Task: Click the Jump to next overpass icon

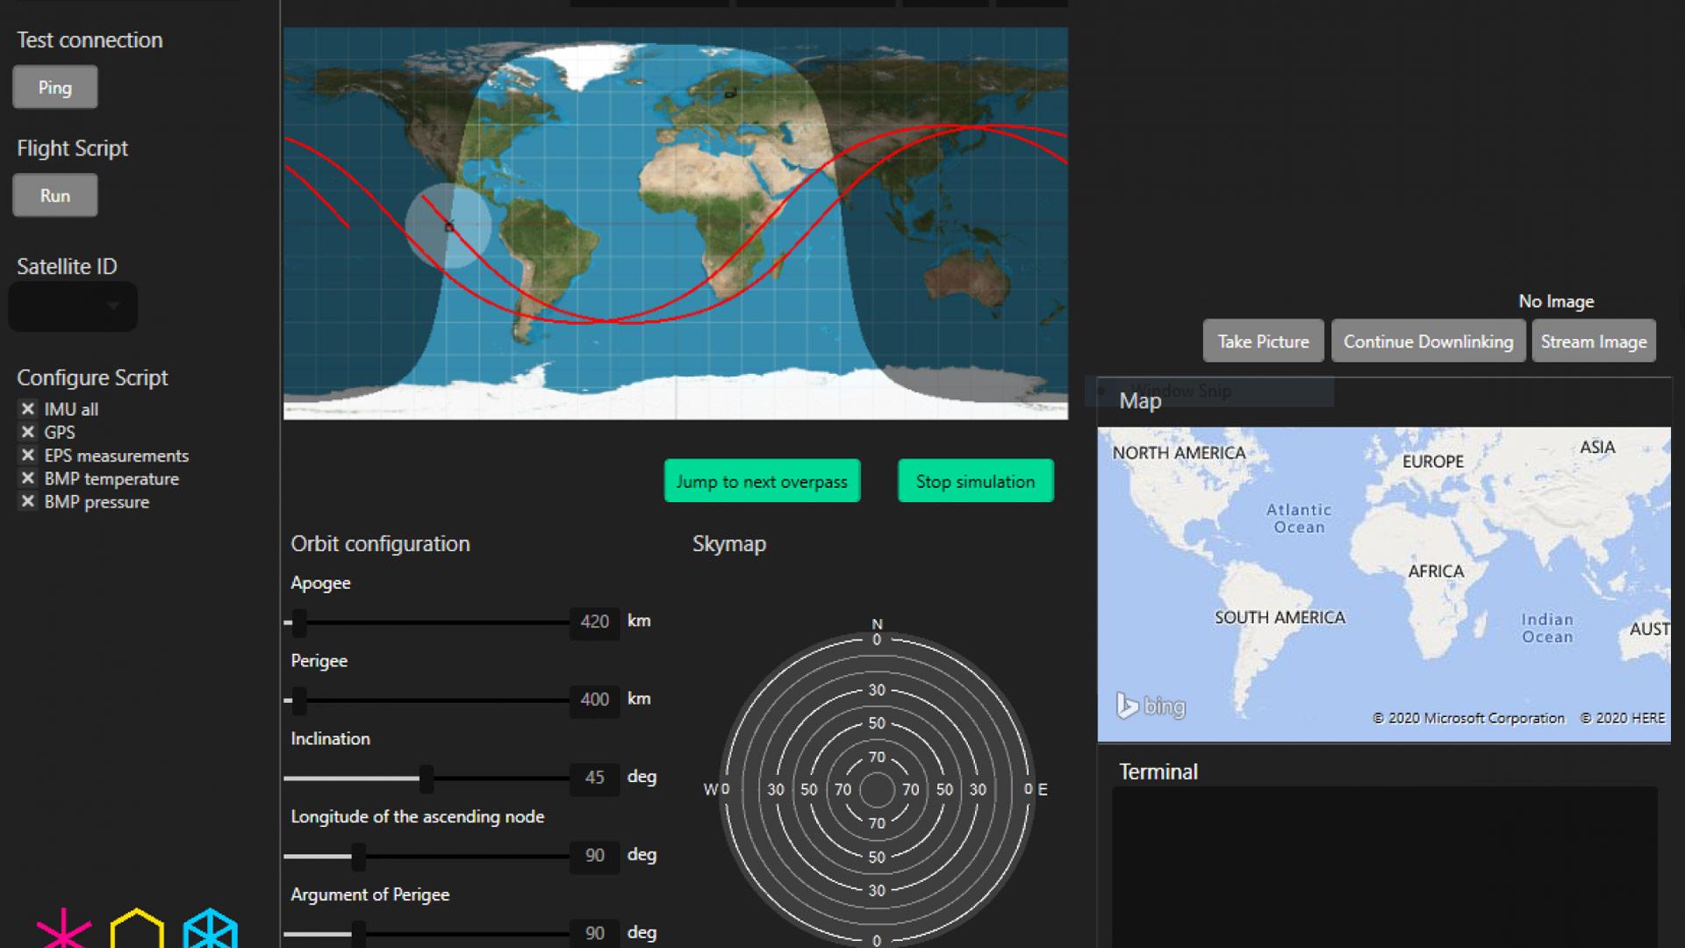Action: coord(764,480)
